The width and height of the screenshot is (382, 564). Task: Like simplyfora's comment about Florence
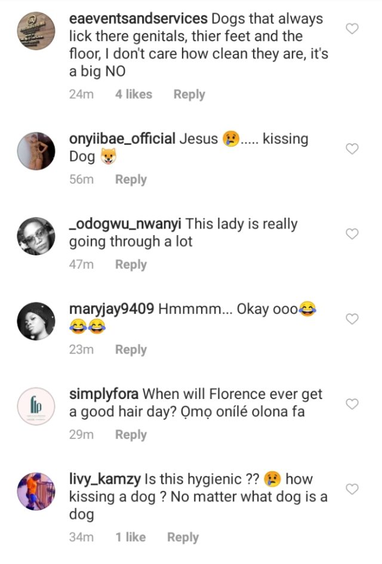352,404
